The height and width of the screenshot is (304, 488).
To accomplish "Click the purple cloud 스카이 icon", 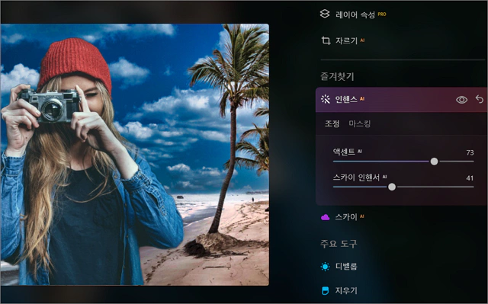I will point(326,217).
